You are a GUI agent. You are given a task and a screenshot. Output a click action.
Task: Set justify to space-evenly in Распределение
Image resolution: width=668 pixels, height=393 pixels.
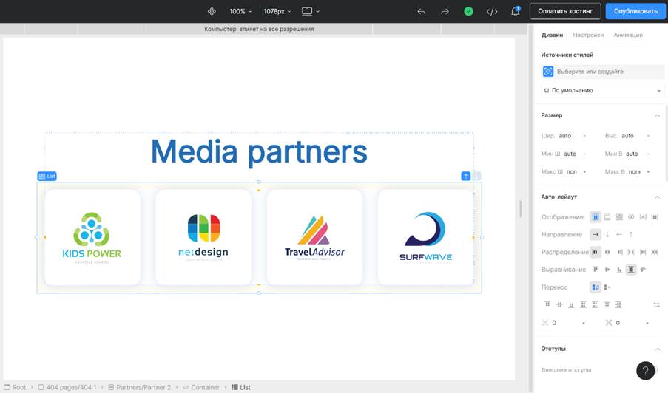[x=655, y=252]
